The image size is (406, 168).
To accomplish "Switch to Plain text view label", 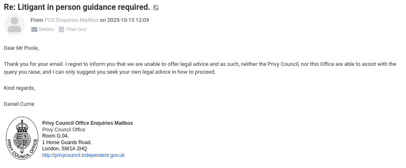I will point(76,29).
